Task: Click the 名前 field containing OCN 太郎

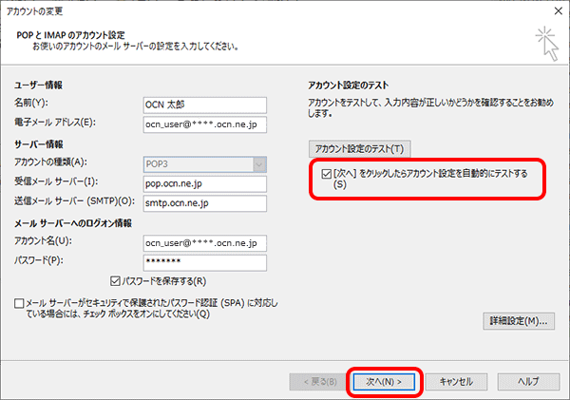Action: click(x=204, y=103)
